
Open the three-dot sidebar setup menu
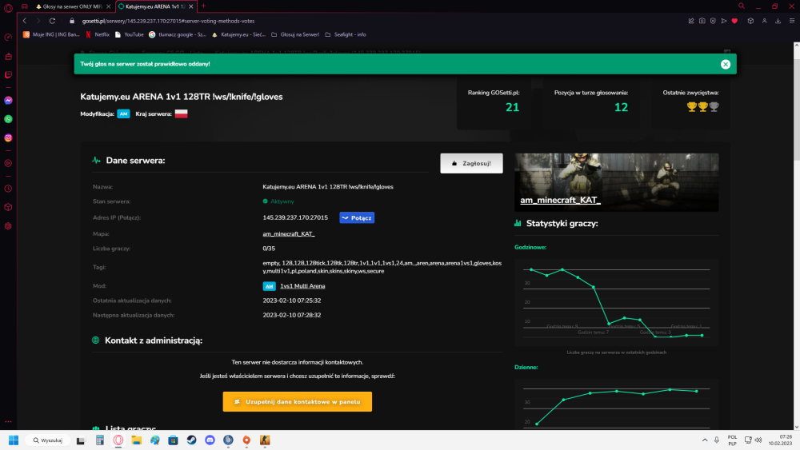click(8, 421)
